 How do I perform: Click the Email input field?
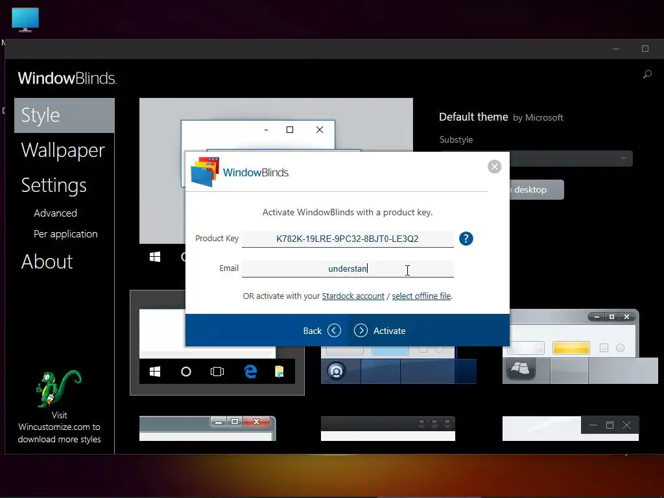coord(348,268)
